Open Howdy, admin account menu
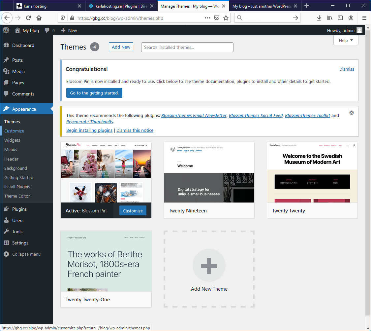 (344, 30)
